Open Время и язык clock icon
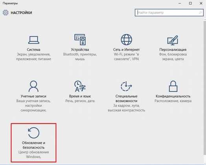This screenshot has width=206, height=165. 80,86
